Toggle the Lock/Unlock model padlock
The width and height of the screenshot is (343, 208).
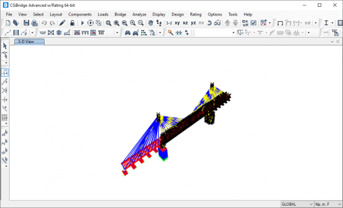click(x=72, y=23)
